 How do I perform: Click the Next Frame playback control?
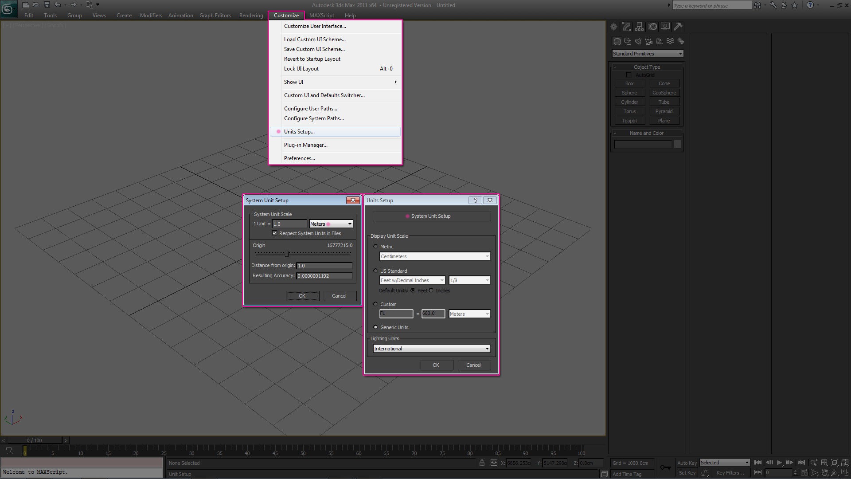(x=790, y=463)
